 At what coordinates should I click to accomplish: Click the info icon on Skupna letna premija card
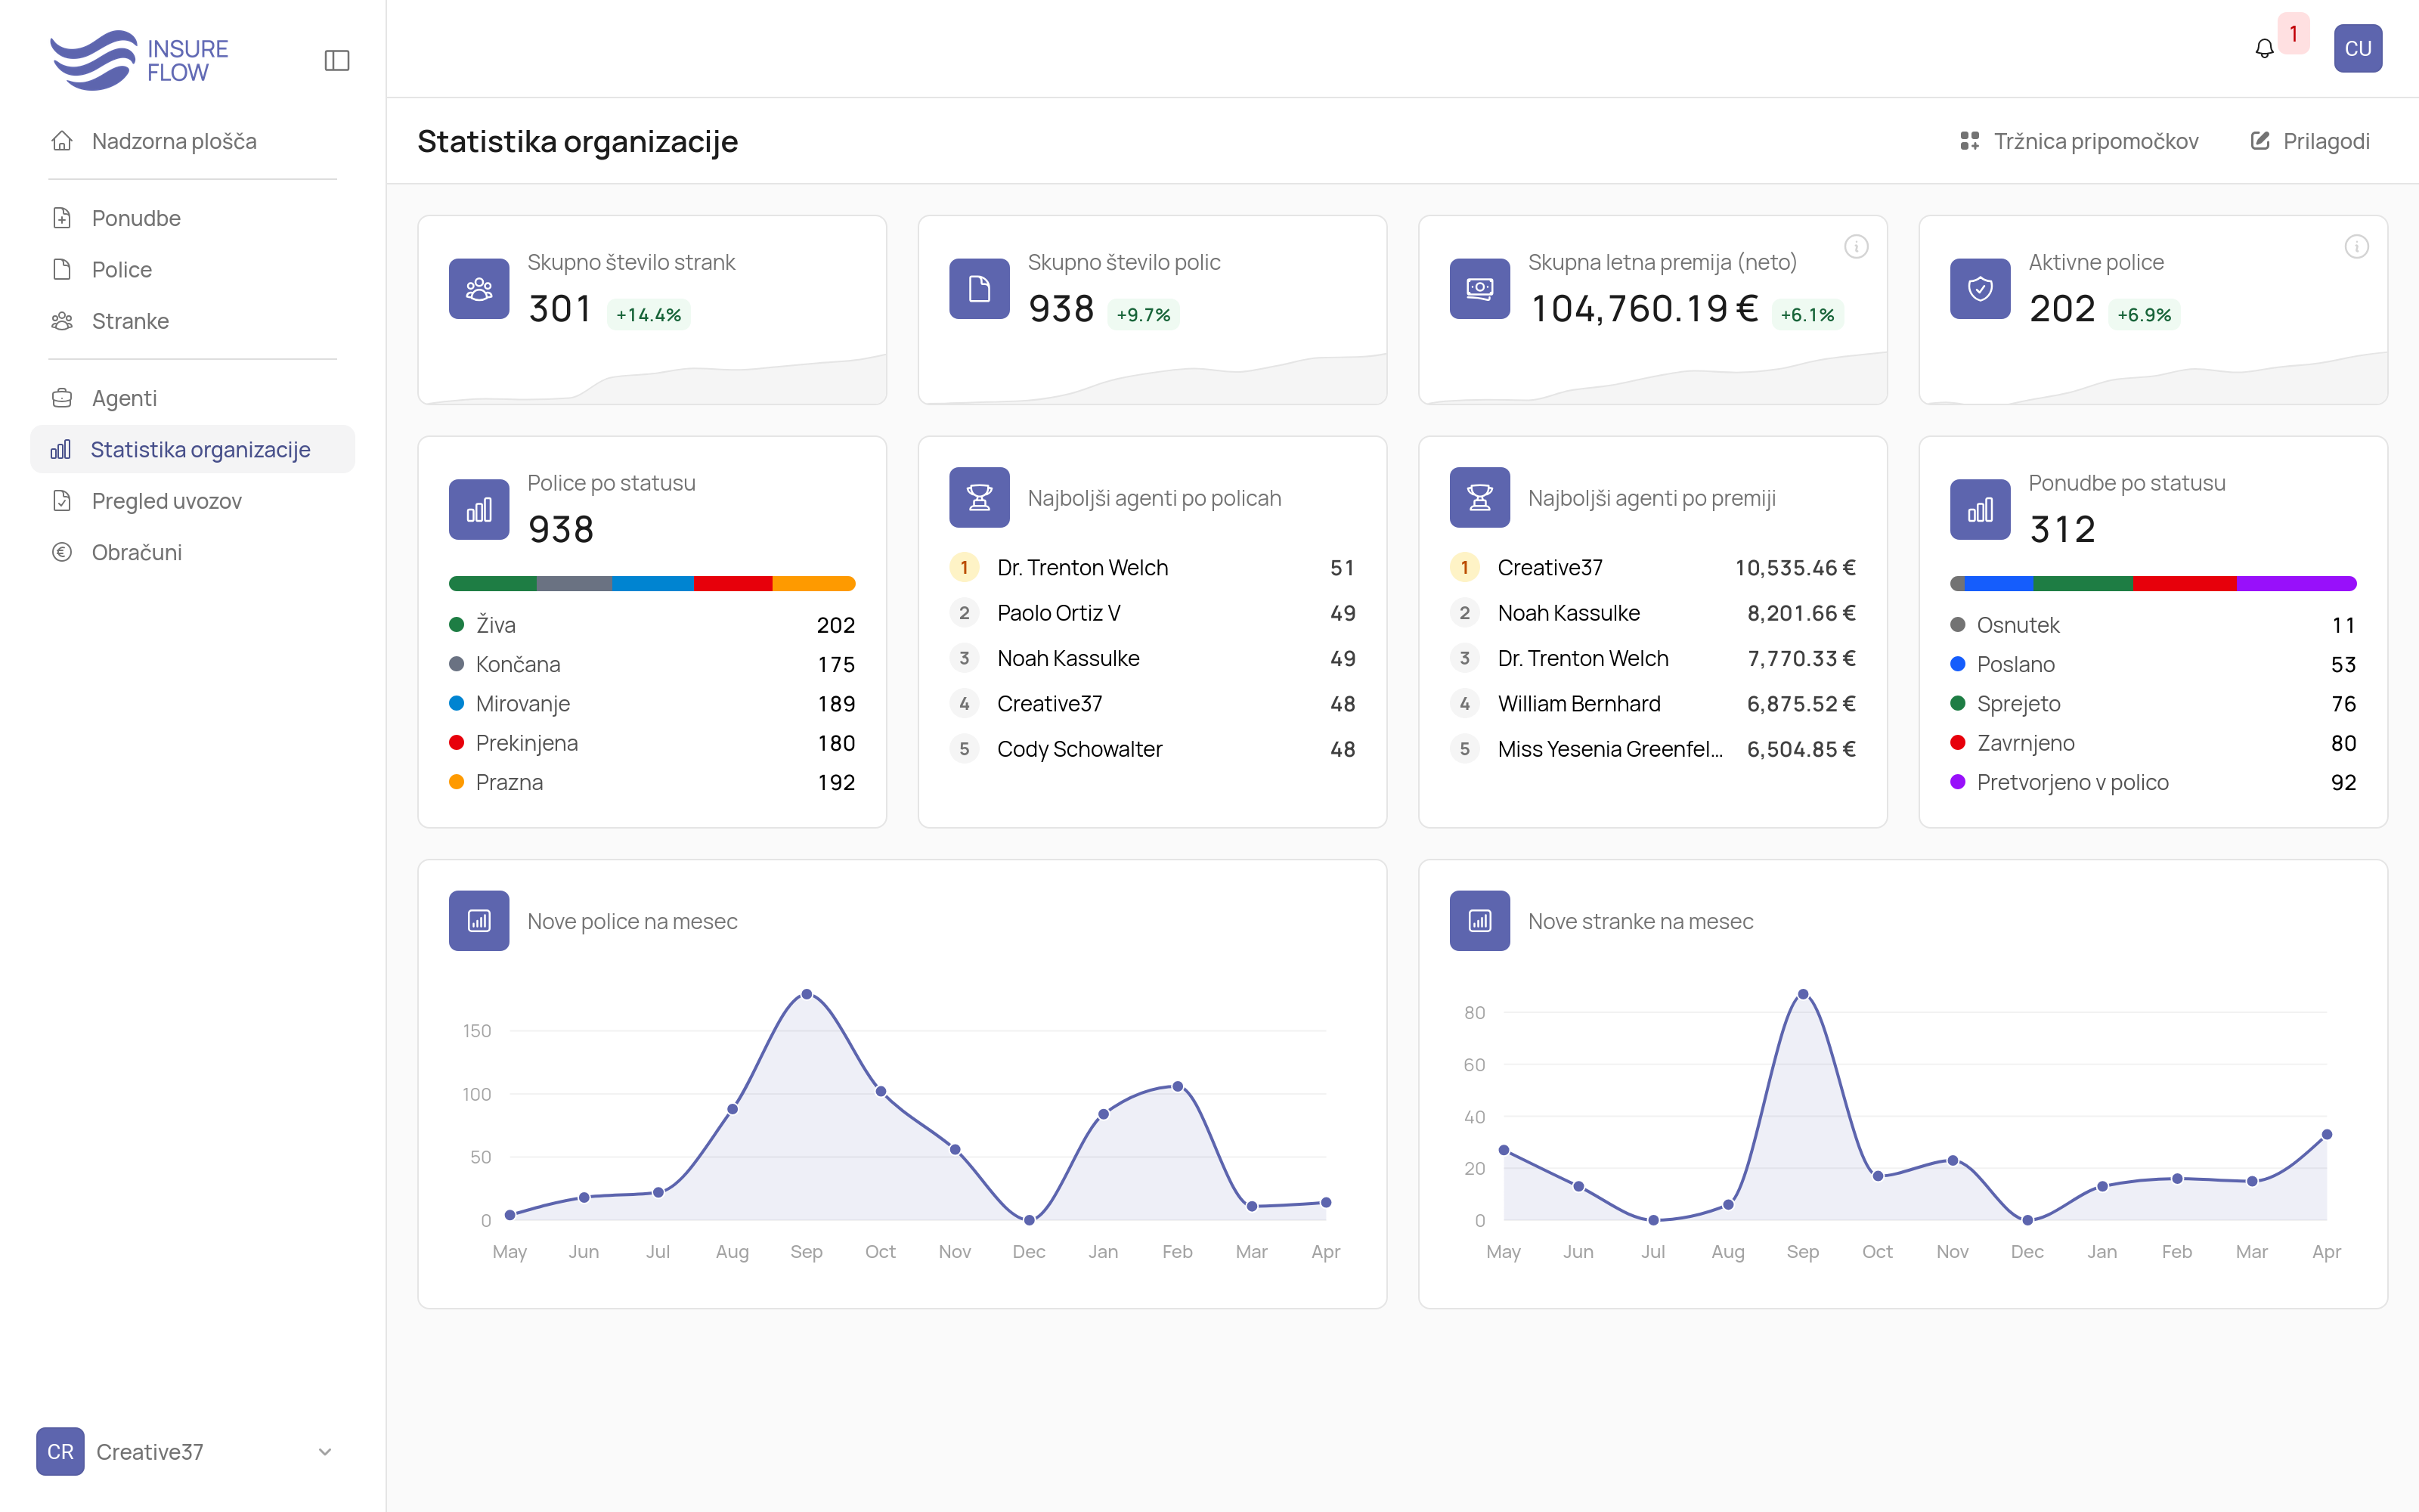click(1857, 246)
